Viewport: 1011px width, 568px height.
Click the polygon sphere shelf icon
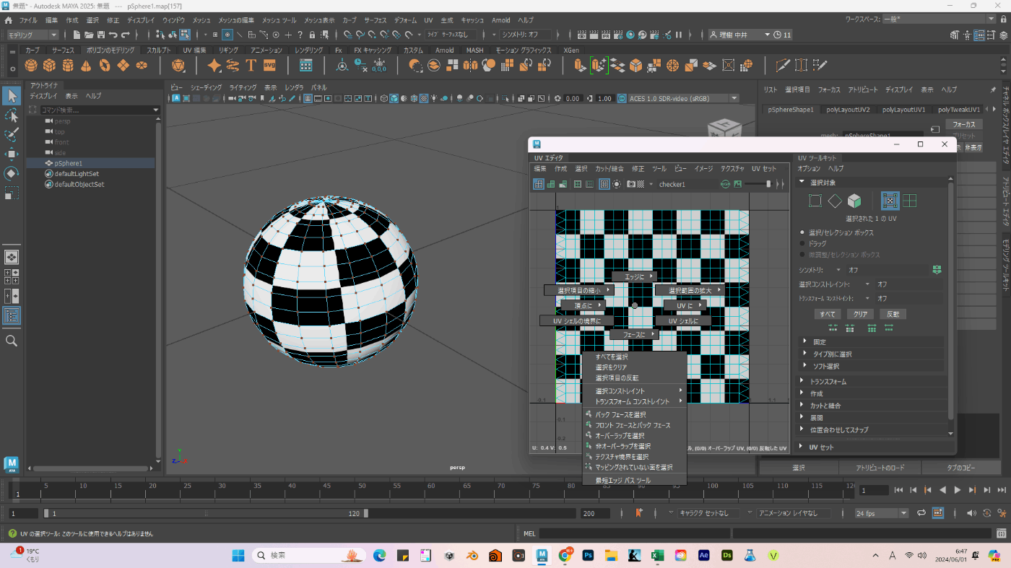[x=30, y=66]
